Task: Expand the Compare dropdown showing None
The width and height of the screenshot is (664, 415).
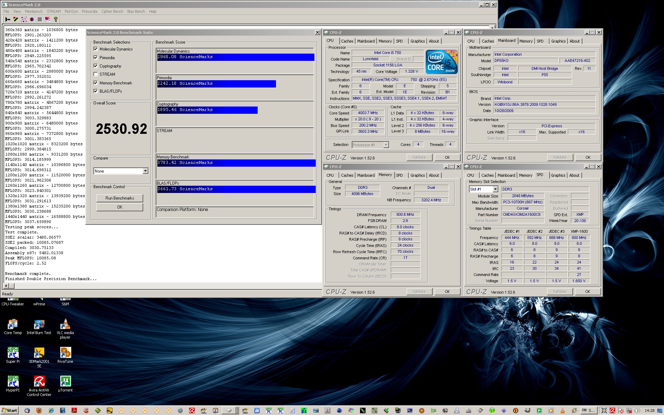Action: tap(145, 171)
